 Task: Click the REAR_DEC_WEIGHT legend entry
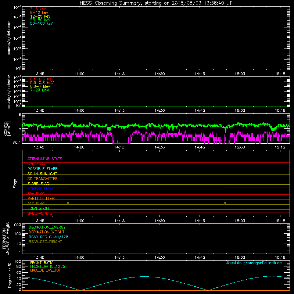(45, 242)
